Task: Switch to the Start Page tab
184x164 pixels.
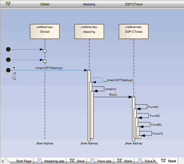Action: pyautogui.click(x=23, y=161)
